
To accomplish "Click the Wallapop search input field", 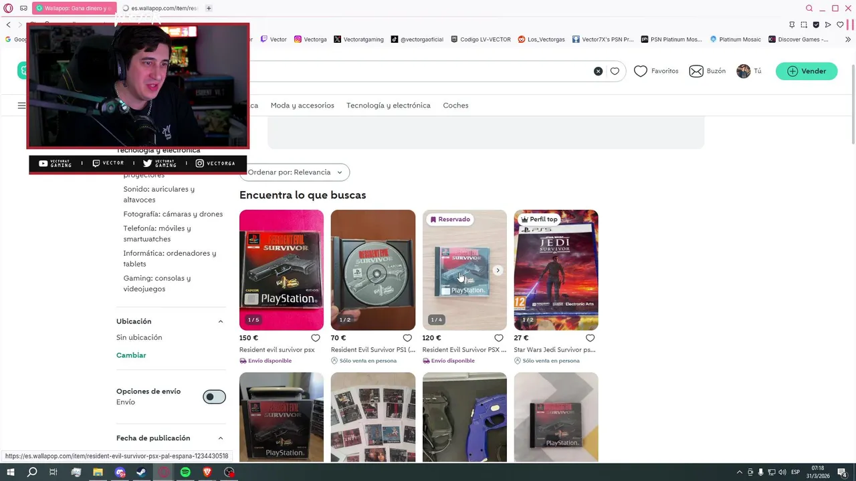I will pos(421,71).
